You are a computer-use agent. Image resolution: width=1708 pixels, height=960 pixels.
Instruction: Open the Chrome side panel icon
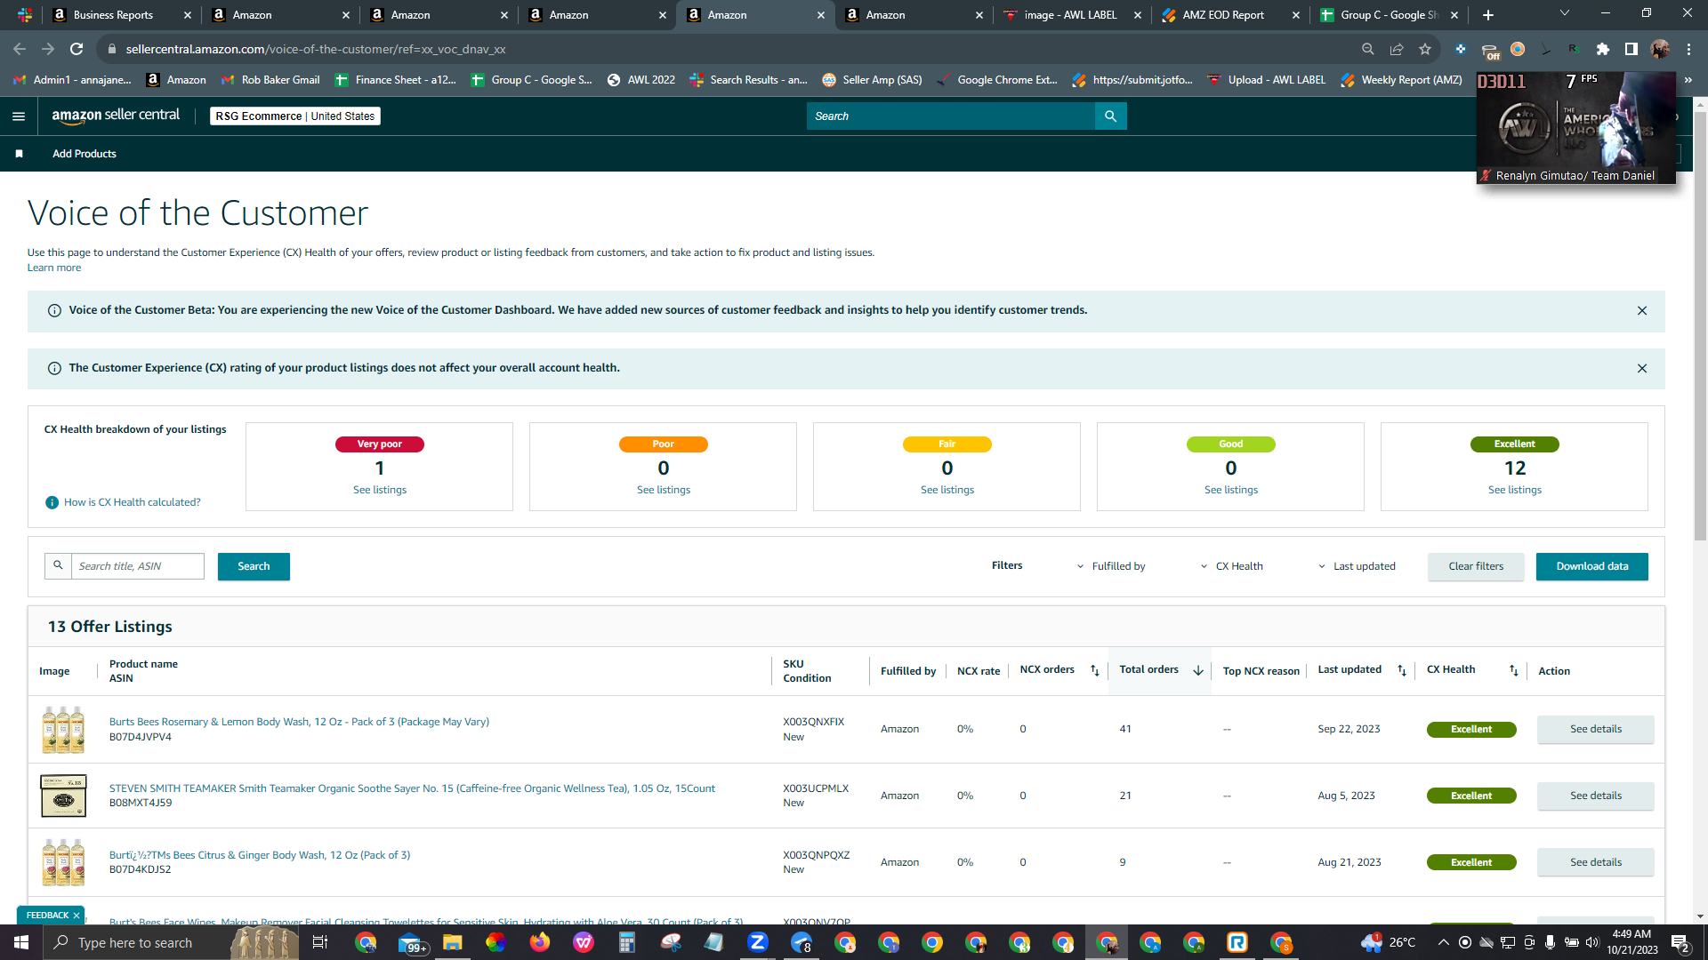(x=1631, y=50)
